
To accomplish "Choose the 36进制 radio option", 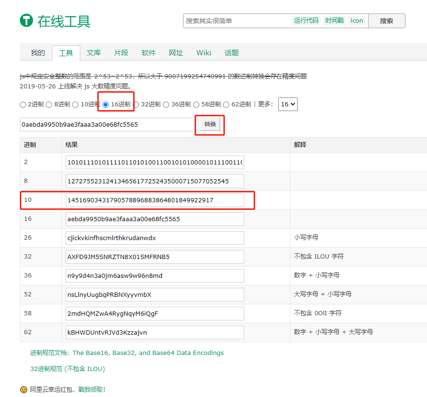I will pyautogui.click(x=166, y=104).
